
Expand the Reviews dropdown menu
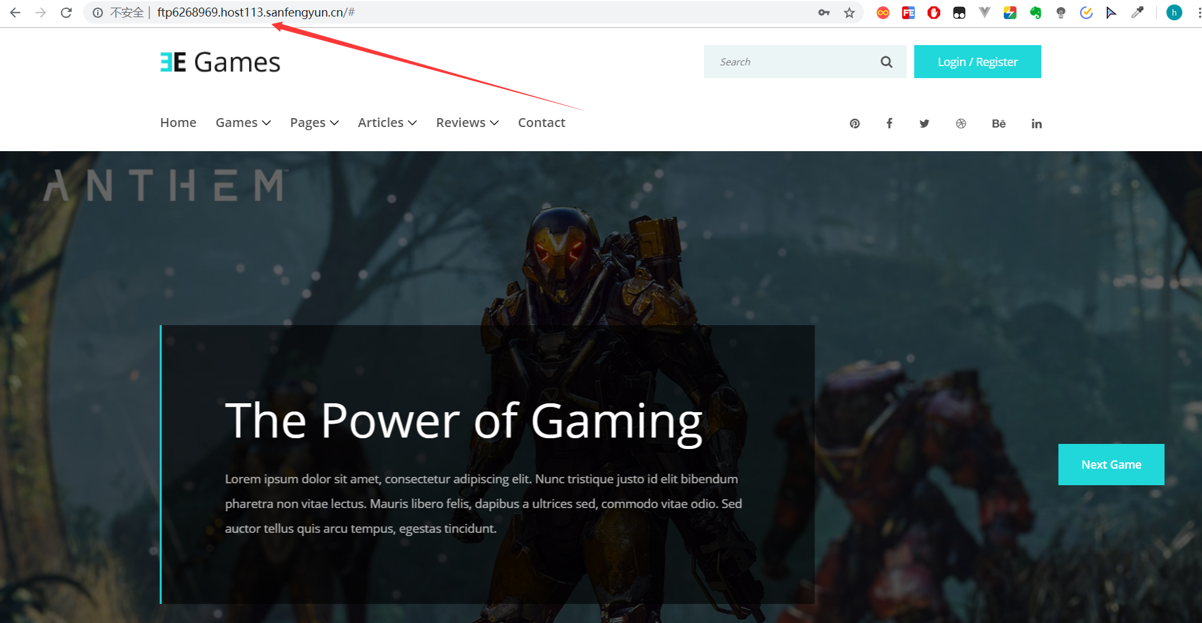tap(468, 123)
